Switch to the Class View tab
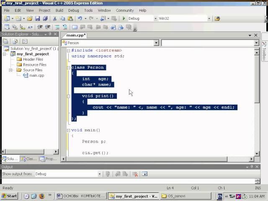Screen dimensions: 268x201 click(x=29, y=159)
